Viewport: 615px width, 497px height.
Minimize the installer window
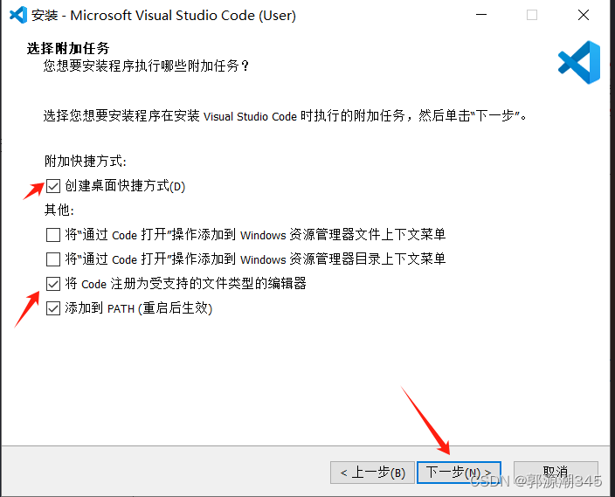(481, 15)
